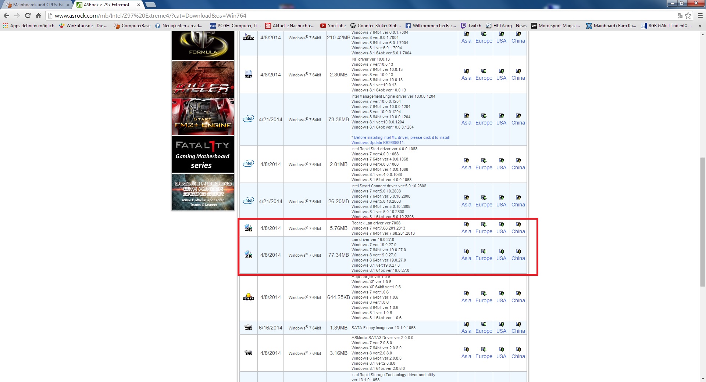
Task: Download ASMedia SATA3 Driver from USA
Action: [x=501, y=356]
